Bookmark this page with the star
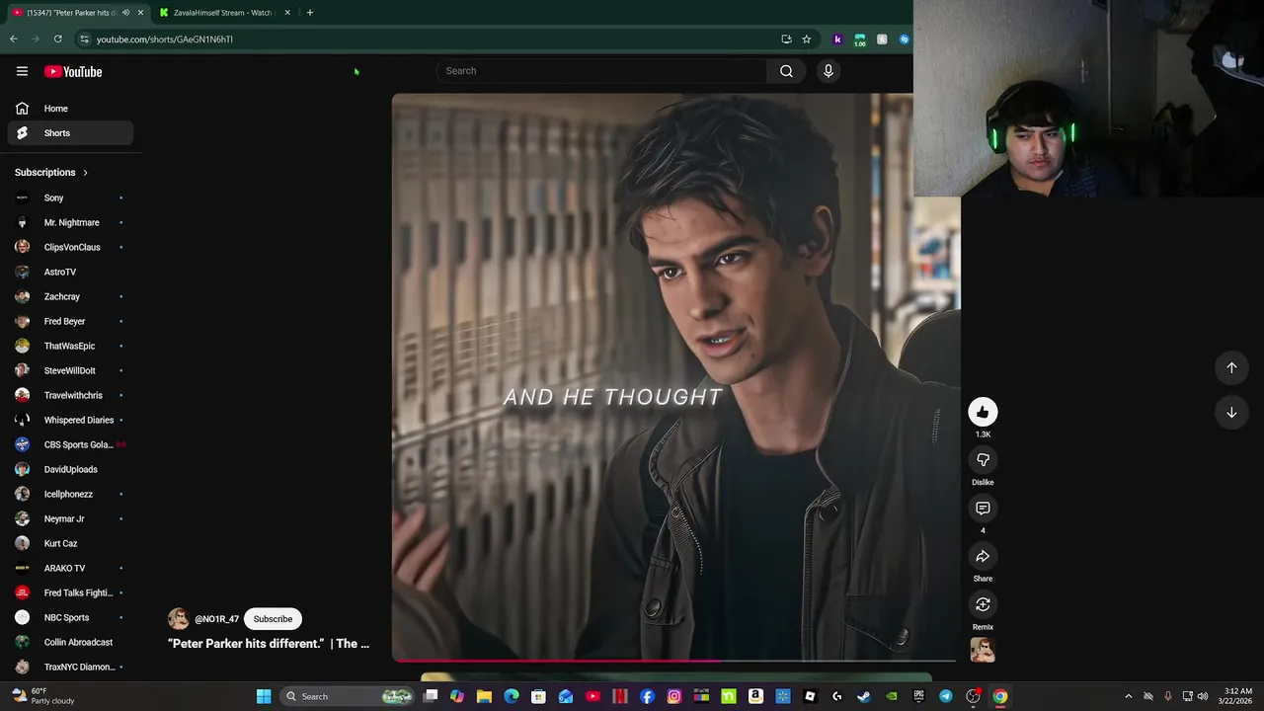The width and height of the screenshot is (1264, 711). [806, 39]
